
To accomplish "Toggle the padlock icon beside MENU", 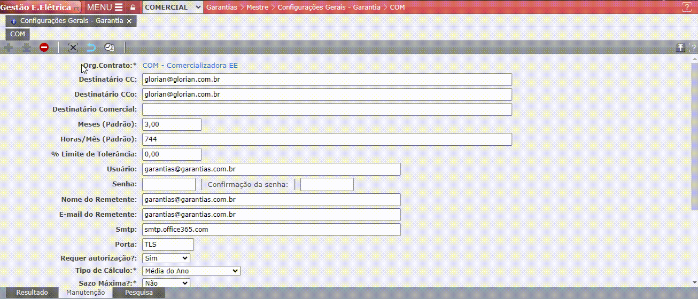I will coord(133,7).
